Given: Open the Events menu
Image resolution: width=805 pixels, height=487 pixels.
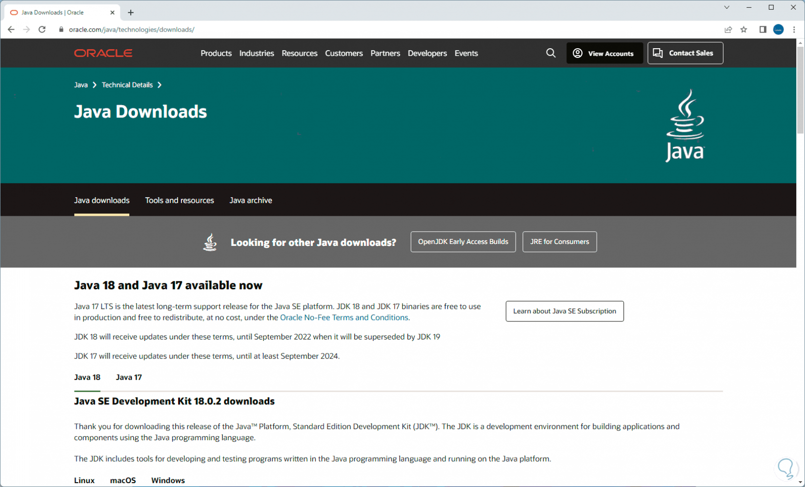Looking at the screenshot, I should [466, 53].
